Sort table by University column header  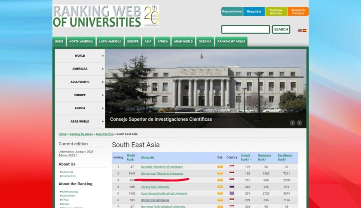click(x=147, y=158)
